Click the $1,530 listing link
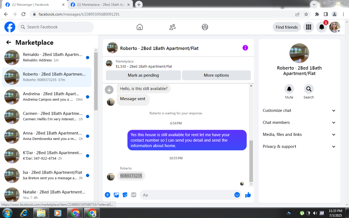This screenshot has width=349, height=218. click(x=144, y=66)
